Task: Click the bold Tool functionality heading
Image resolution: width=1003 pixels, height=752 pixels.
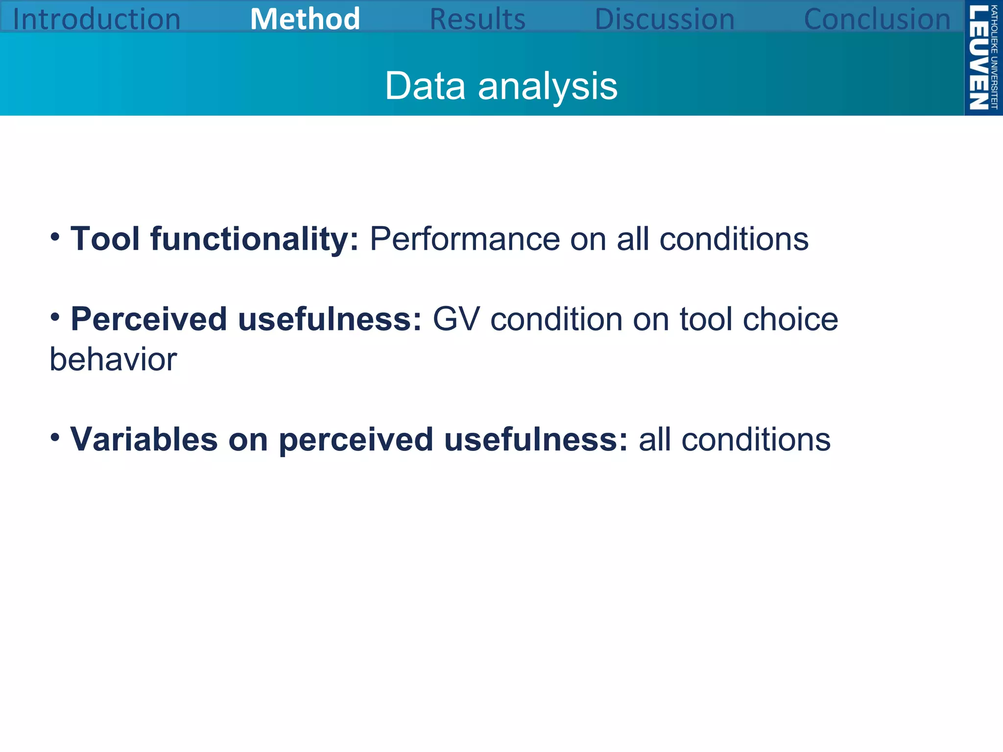Action: click(215, 239)
